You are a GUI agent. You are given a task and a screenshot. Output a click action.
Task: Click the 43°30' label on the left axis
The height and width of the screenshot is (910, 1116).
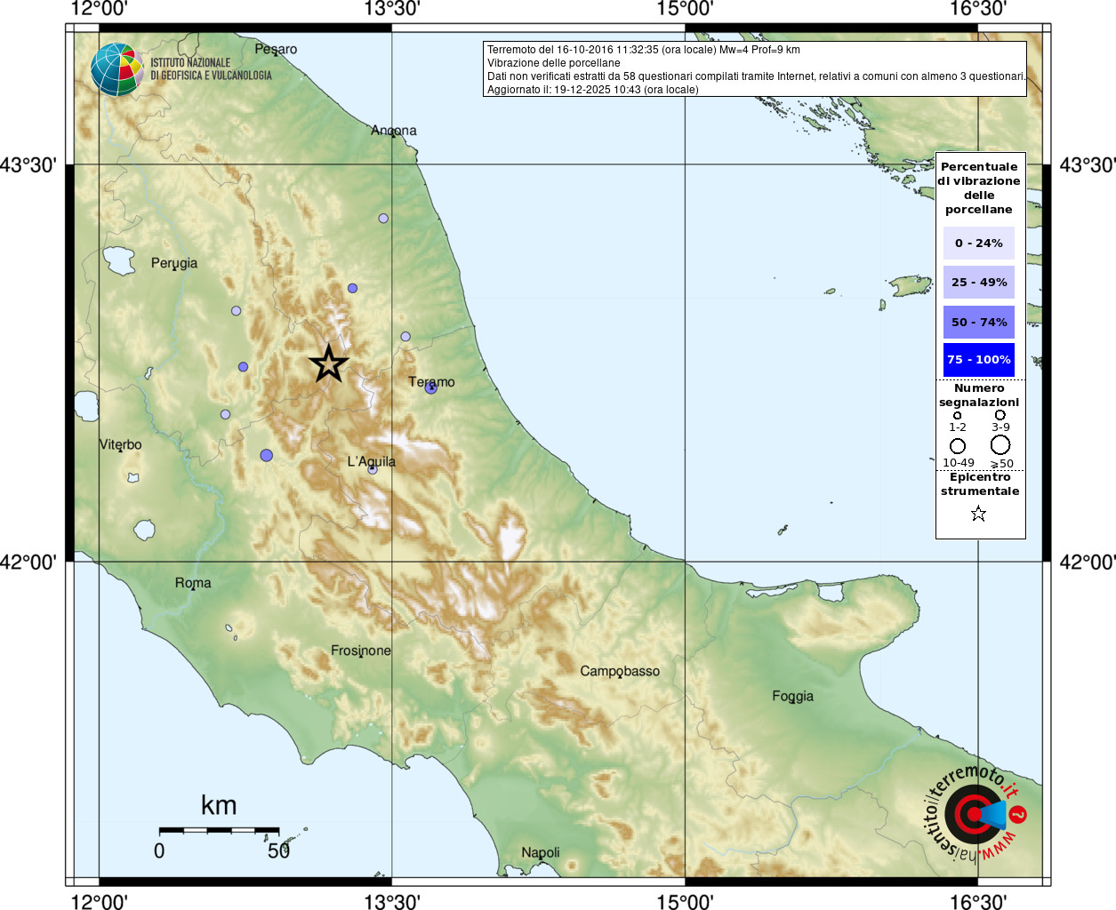28,165
